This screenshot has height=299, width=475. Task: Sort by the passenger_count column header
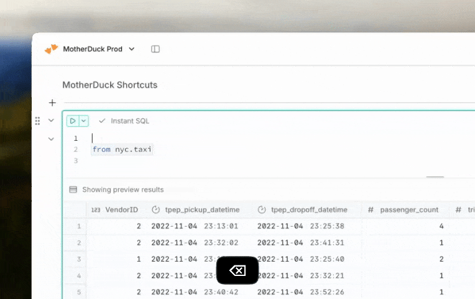pyautogui.click(x=409, y=210)
